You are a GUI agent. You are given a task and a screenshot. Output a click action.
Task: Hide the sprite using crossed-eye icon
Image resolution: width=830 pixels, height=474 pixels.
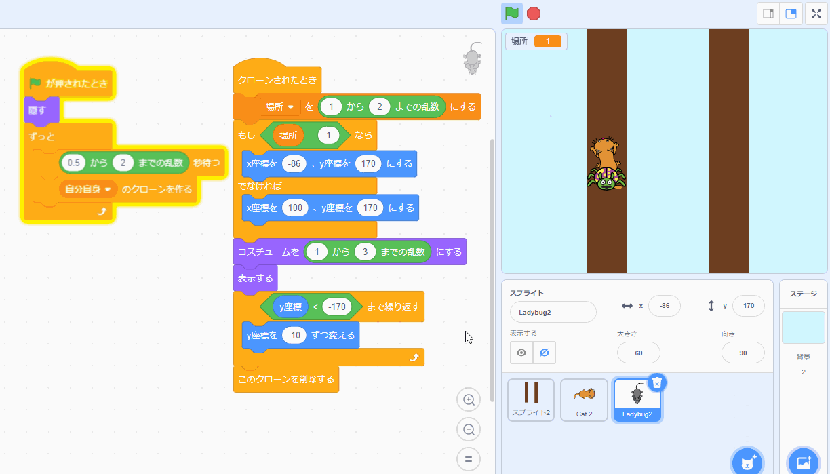[x=544, y=353]
